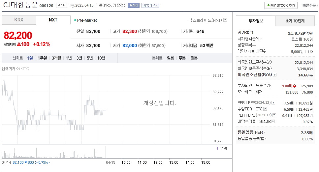The height and width of the screenshot is (172, 319).
Task: Click the 거래대금 value 53 백만
Action: pos(207,45)
